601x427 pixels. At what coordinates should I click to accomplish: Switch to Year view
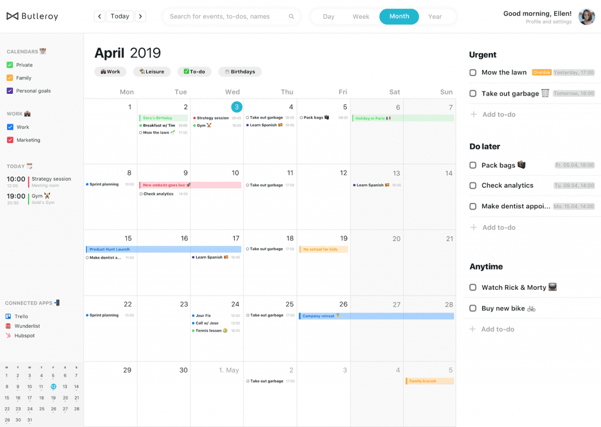click(x=436, y=16)
